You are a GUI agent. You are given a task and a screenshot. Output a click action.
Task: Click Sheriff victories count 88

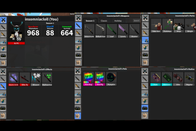50,33
